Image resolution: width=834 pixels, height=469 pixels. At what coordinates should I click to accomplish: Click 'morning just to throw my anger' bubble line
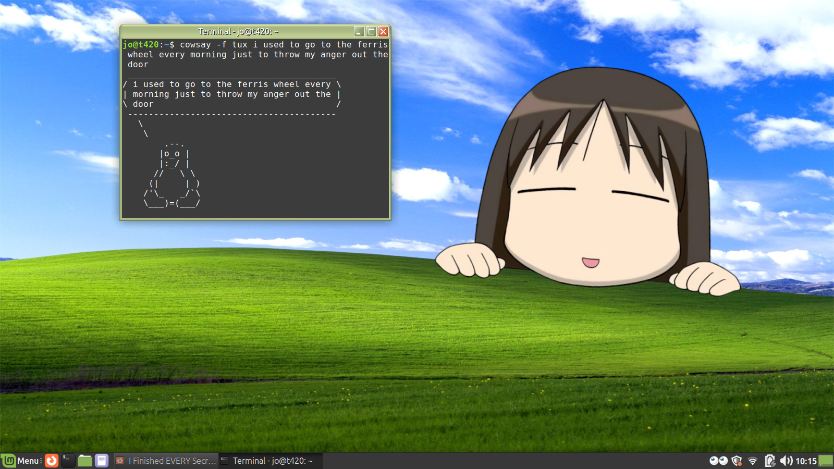(231, 94)
